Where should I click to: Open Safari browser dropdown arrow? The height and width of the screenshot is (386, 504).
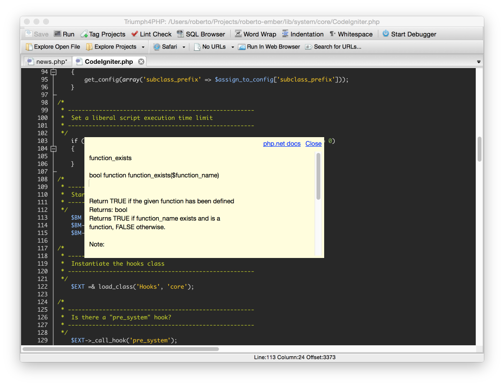click(x=184, y=47)
